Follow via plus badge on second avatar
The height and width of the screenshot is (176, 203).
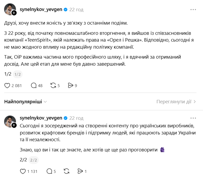pyautogui.click(x=14, y=126)
